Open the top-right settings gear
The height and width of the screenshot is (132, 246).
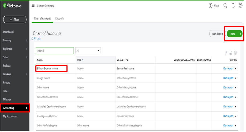[x=240, y=6]
